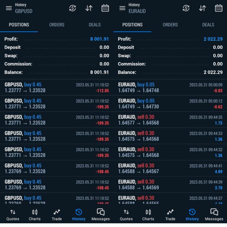The width and height of the screenshot is (227, 227).
Task: Select POSITIONS tab in GBPUSD panel
Action: point(19,25)
